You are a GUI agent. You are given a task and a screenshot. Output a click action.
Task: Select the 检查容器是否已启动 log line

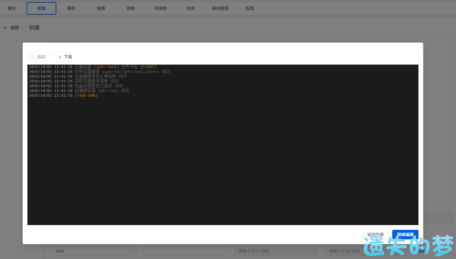(76, 86)
